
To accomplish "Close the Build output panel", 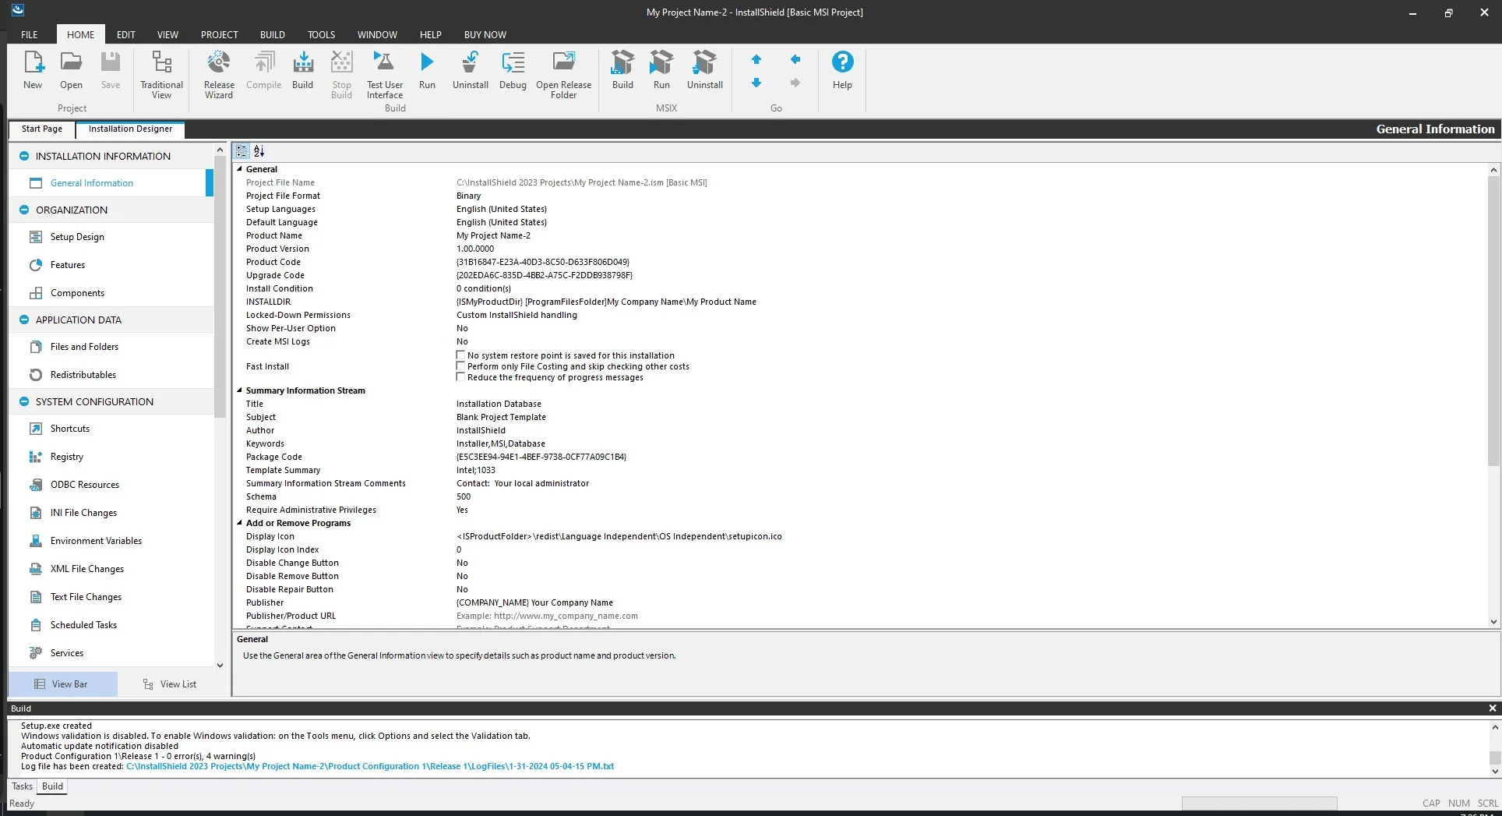I will click(1492, 708).
